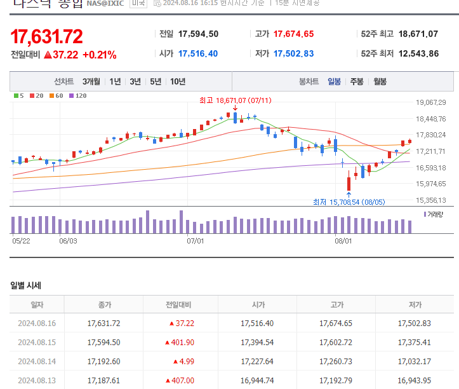Click the 봉차트 label

tap(309, 81)
